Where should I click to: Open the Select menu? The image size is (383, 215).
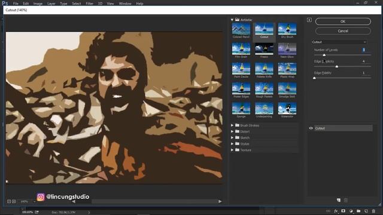tap(77, 4)
